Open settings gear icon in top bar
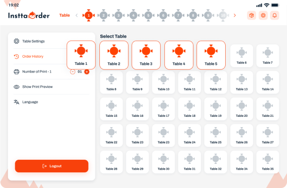The width and height of the screenshot is (287, 188). [263, 15]
